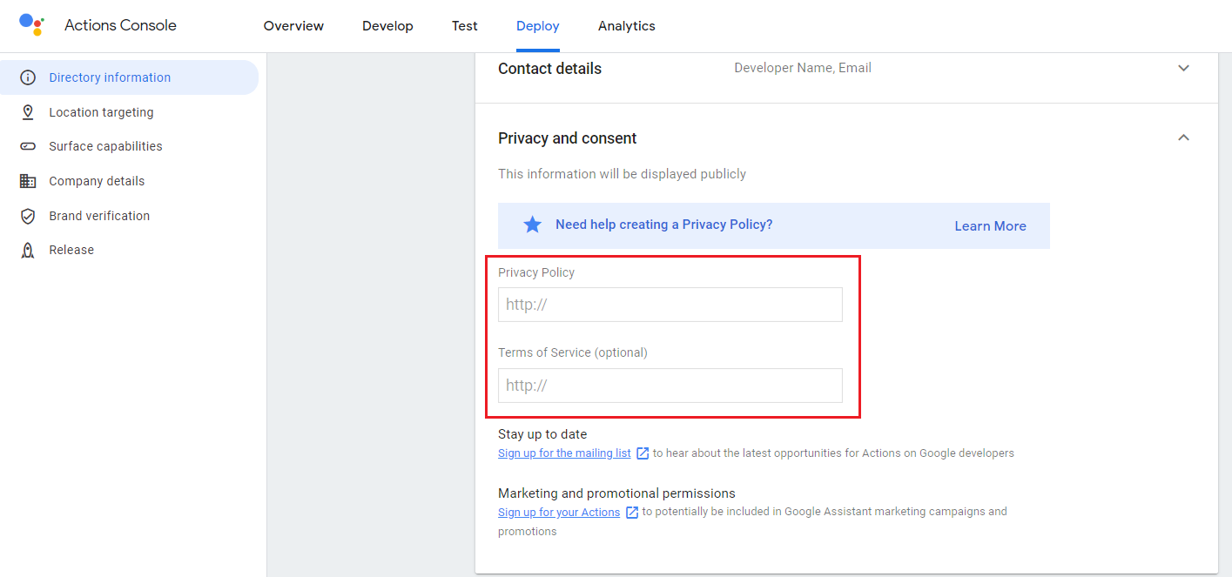Click the Google Assistant logo icon
Image resolution: width=1232 pixels, height=577 pixels.
(31, 24)
